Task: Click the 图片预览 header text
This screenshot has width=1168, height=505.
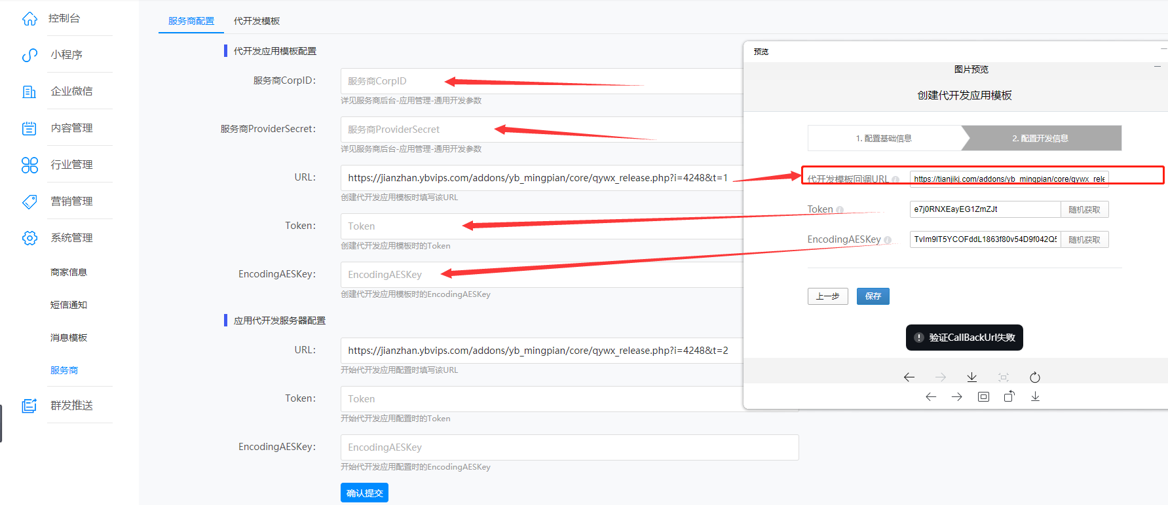Action: pyautogui.click(x=971, y=69)
